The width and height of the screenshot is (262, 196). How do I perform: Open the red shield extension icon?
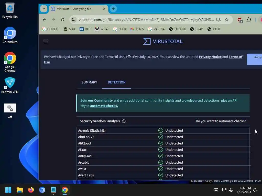pyautogui.click(x=240, y=20)
